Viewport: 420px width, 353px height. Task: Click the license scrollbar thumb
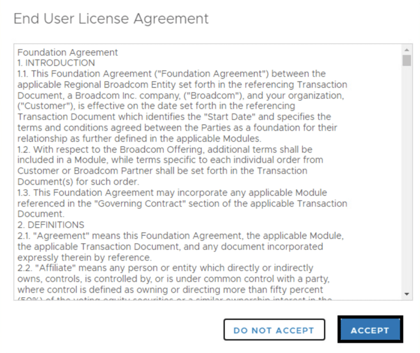pos(406,61)
